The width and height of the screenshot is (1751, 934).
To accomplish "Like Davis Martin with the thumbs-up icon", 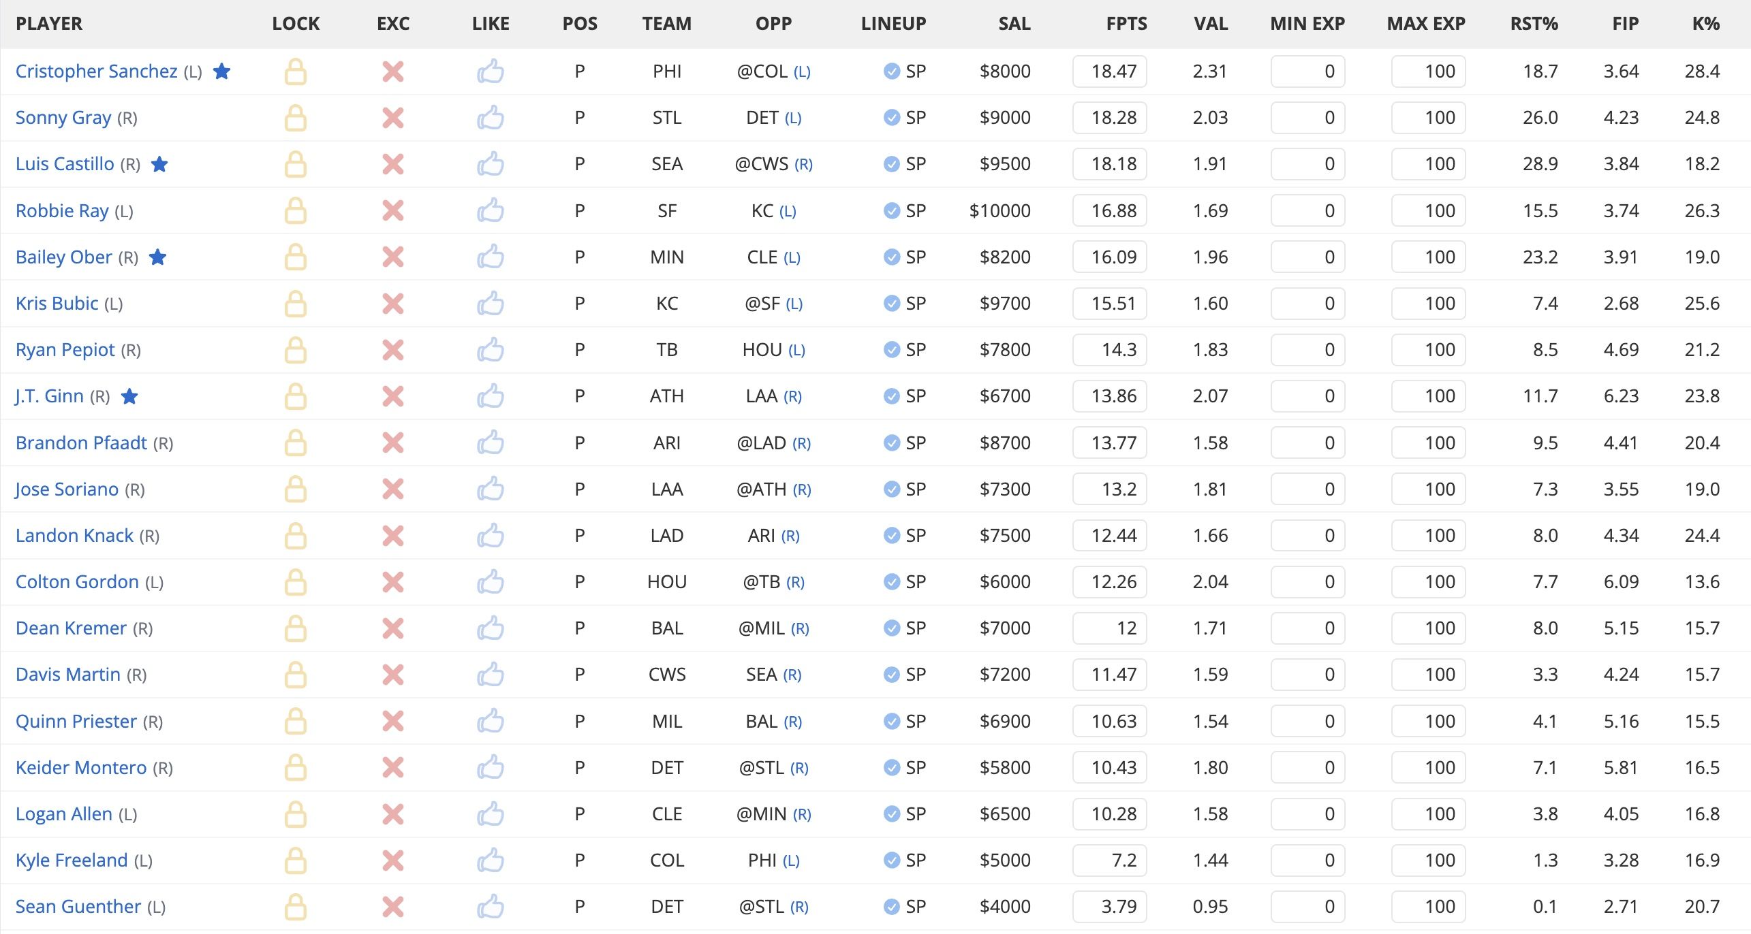I will [x=491, y=674].
